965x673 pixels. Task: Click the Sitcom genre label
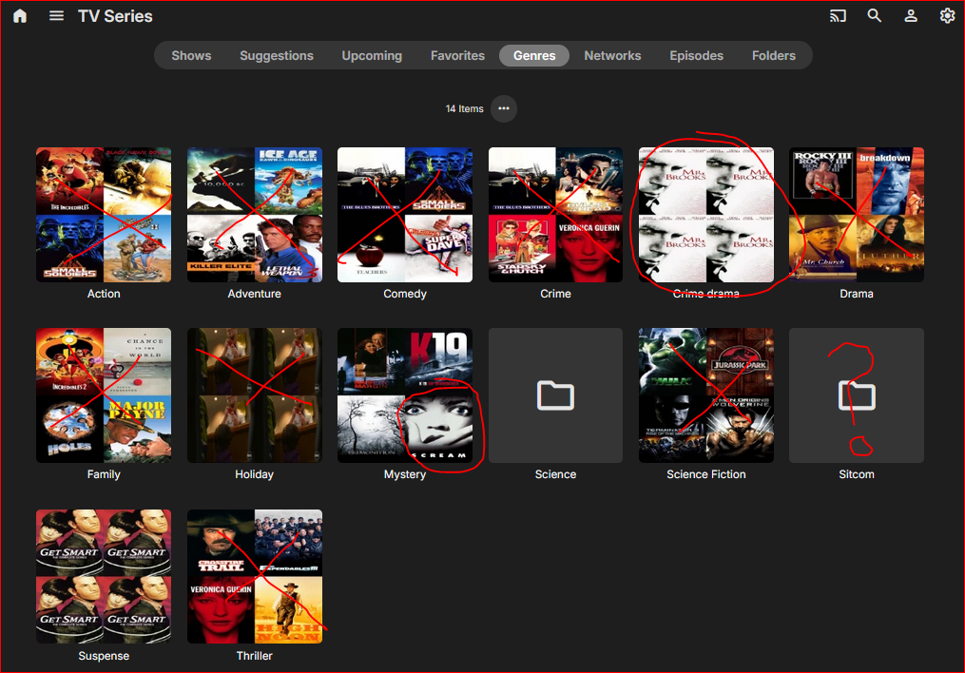point(857,474)
